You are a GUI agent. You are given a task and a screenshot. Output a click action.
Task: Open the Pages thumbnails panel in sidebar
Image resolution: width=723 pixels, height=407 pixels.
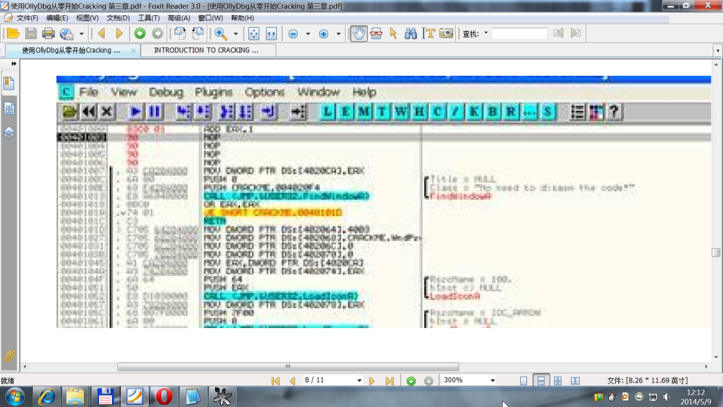pyautogui.click(x=9, y=109)
